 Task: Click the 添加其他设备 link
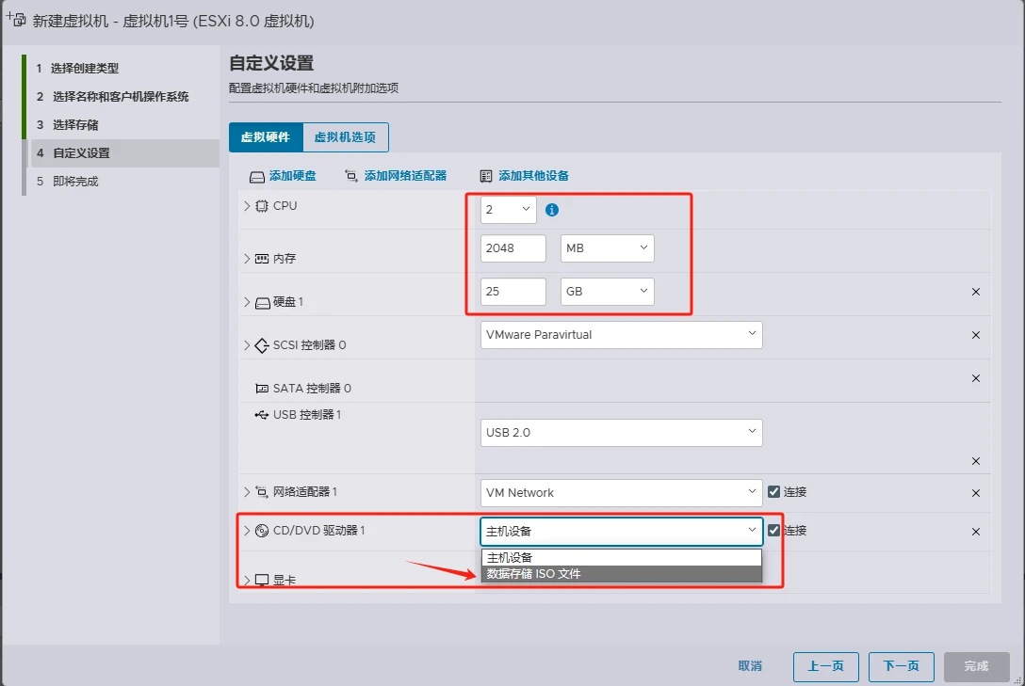pyautogui.click(x=533, y=176)
